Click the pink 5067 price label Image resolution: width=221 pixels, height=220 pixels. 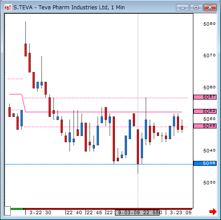(x=205, y=97)
